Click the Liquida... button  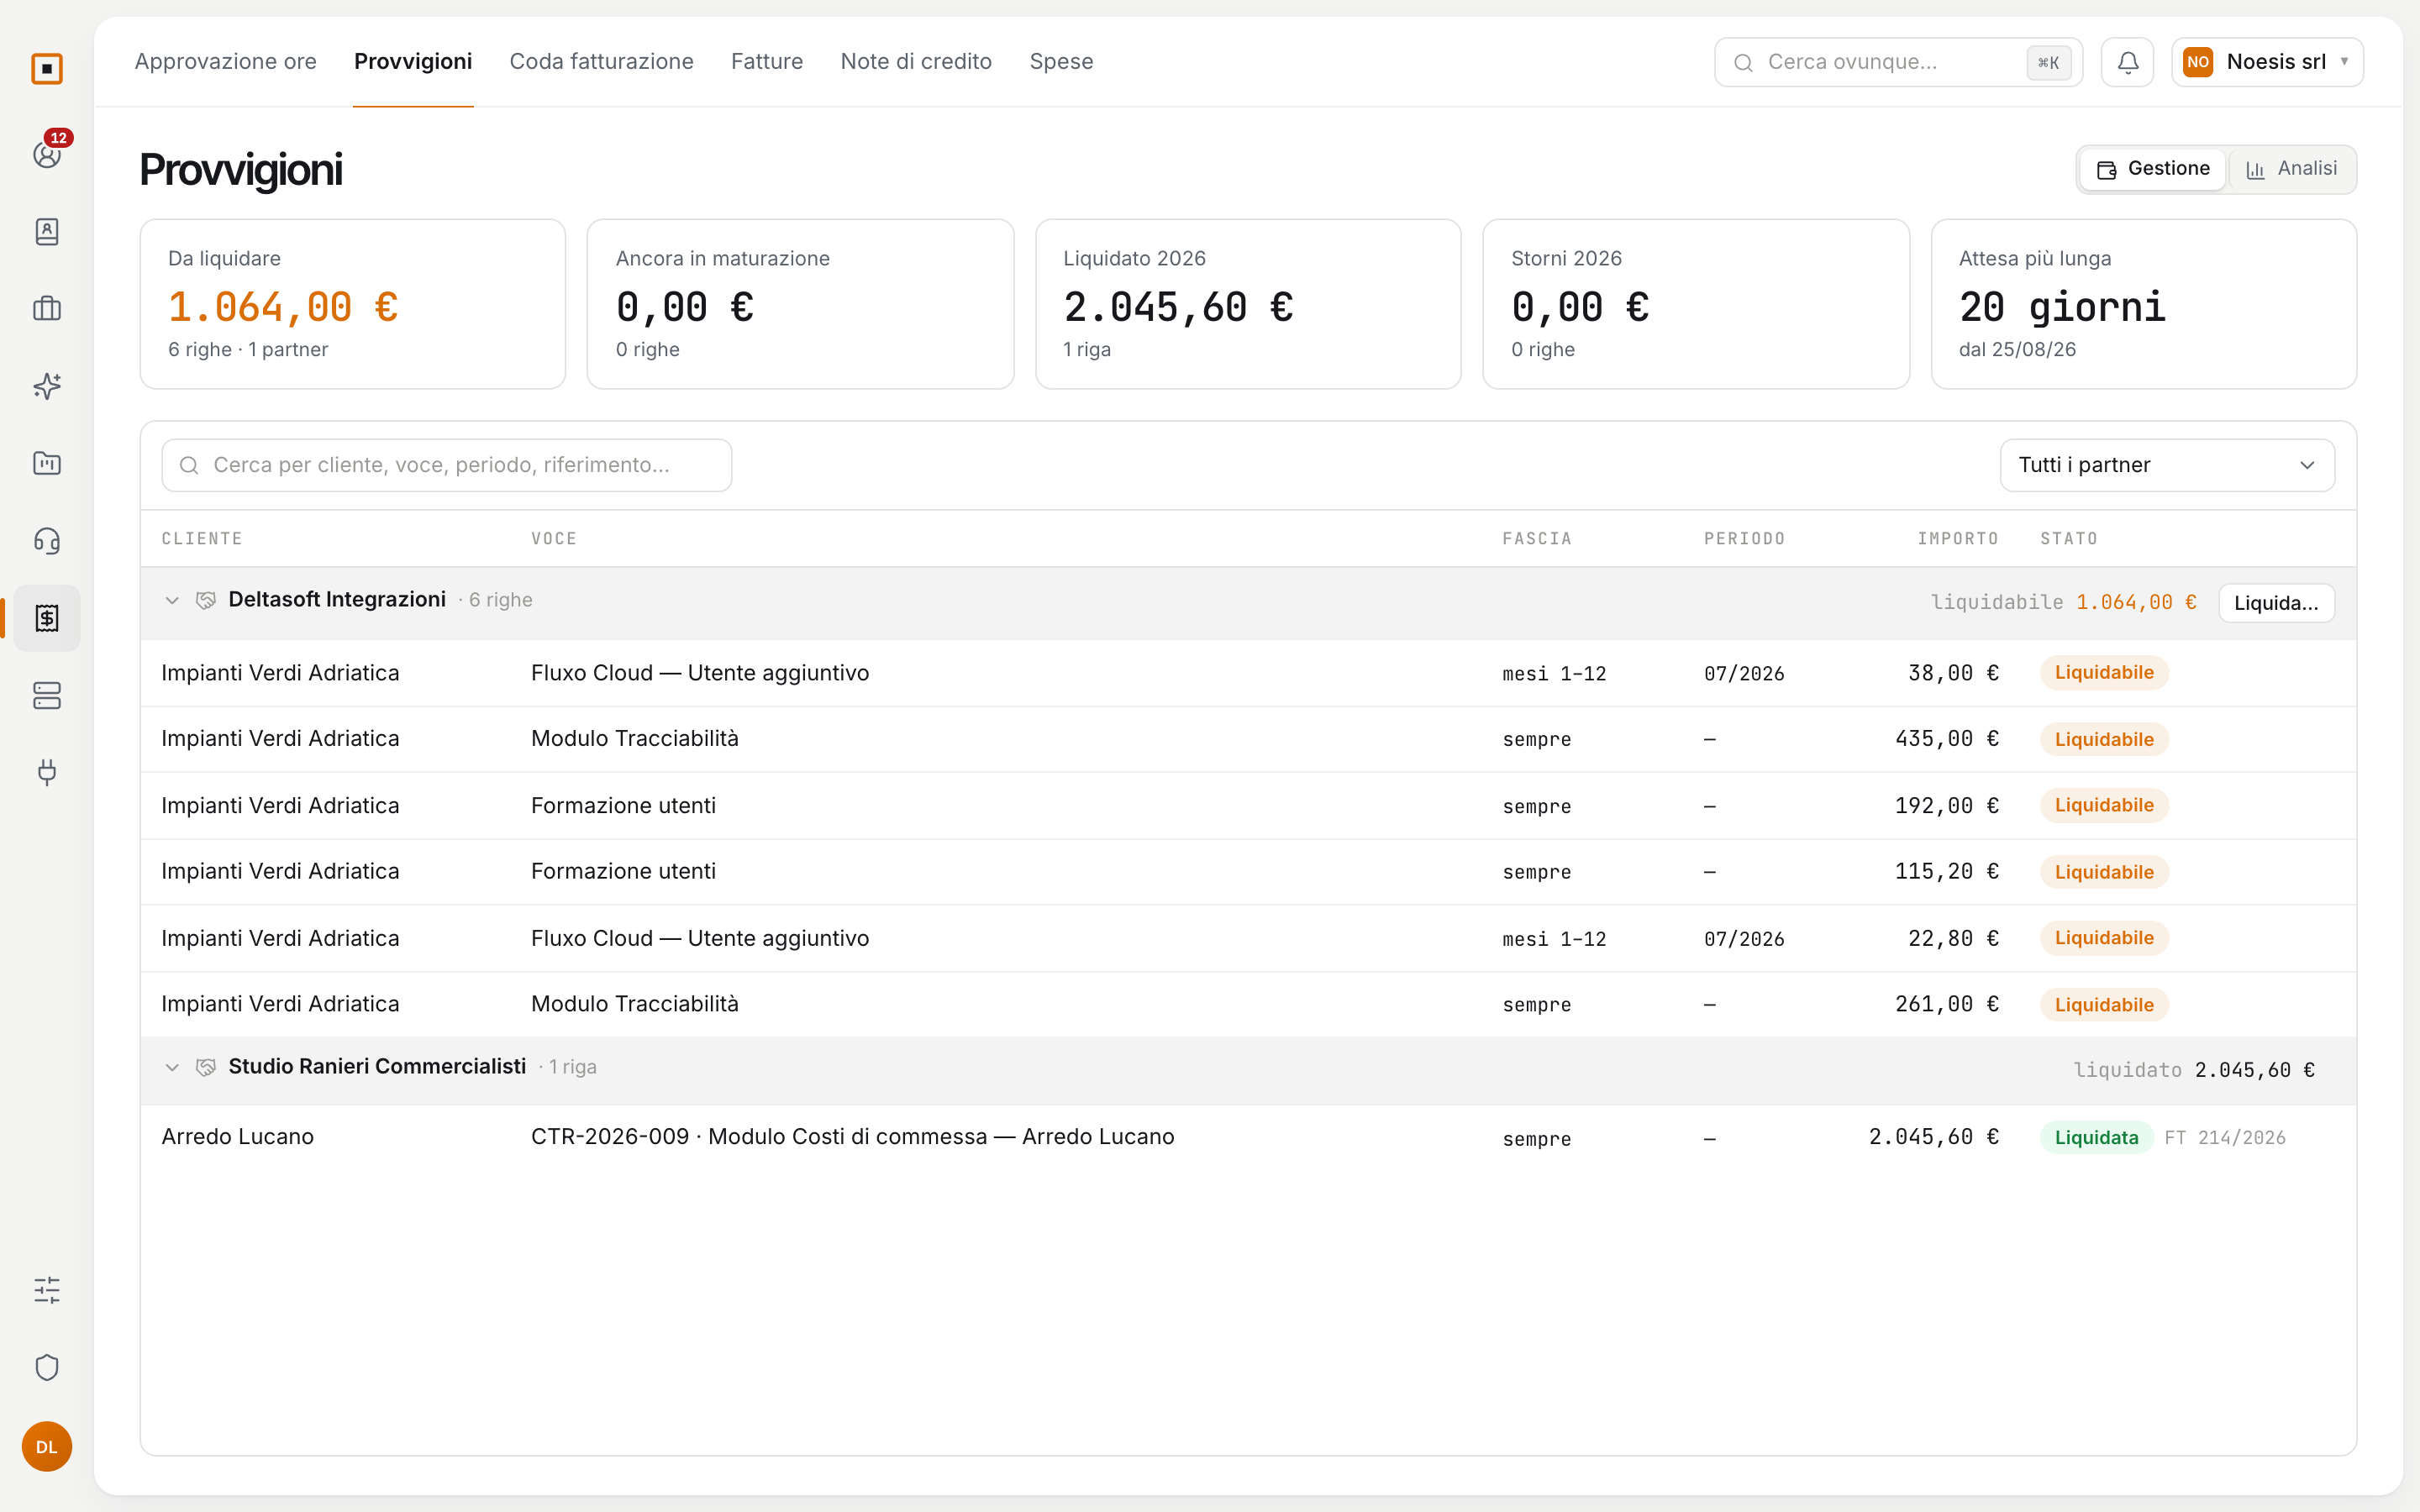[2276, 603]
